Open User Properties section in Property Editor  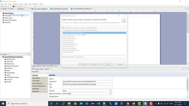[x=40, y=83]
